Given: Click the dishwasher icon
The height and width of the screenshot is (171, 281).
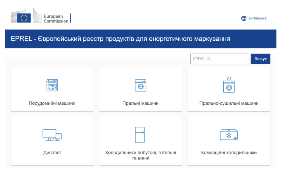Looking at the screenshot, I should [x=52, y=85].
